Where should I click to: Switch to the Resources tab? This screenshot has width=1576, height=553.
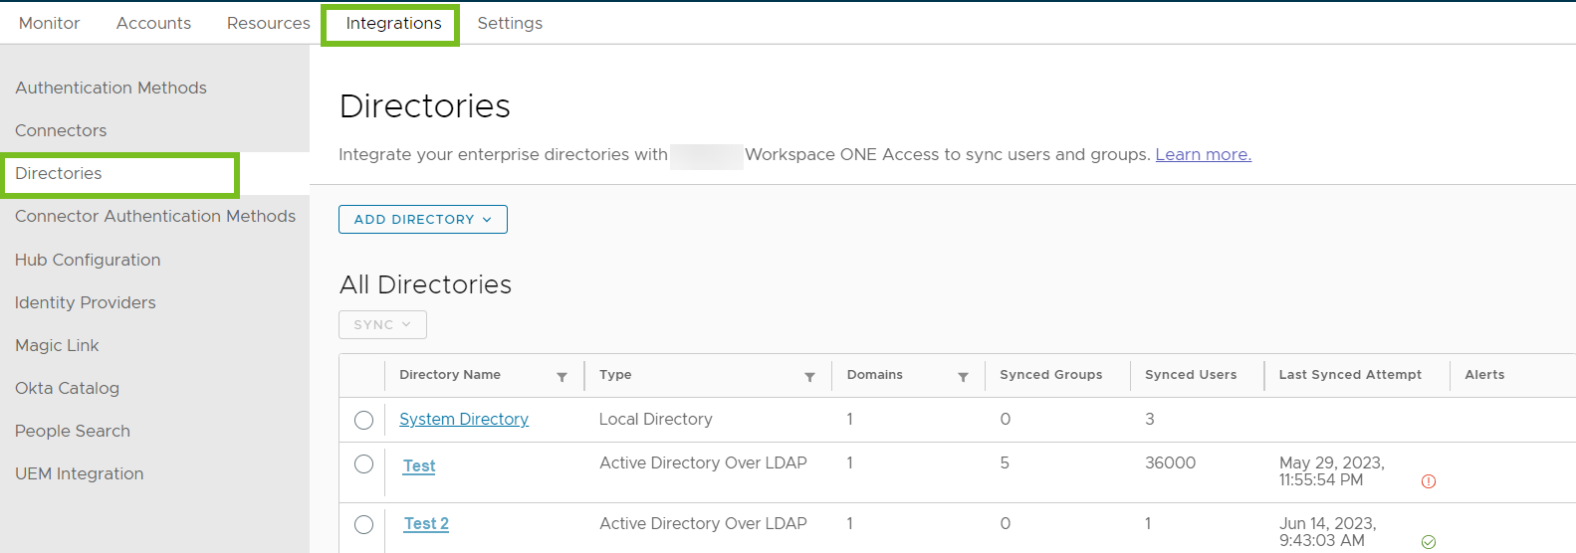pyautogui.click(x=269, y=23)
